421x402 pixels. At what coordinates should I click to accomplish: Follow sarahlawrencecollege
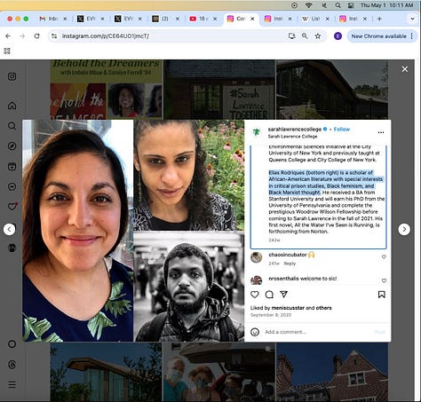tap(342, 130)
